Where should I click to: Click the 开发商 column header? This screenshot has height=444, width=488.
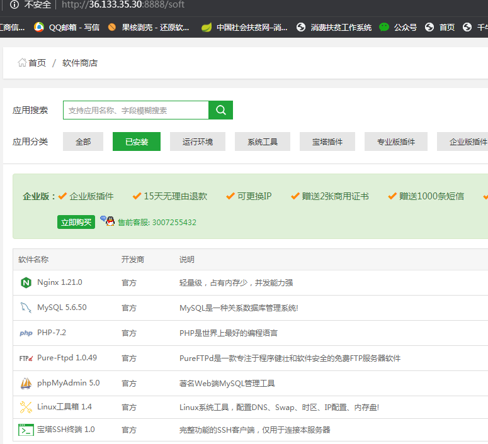[133, 259]
